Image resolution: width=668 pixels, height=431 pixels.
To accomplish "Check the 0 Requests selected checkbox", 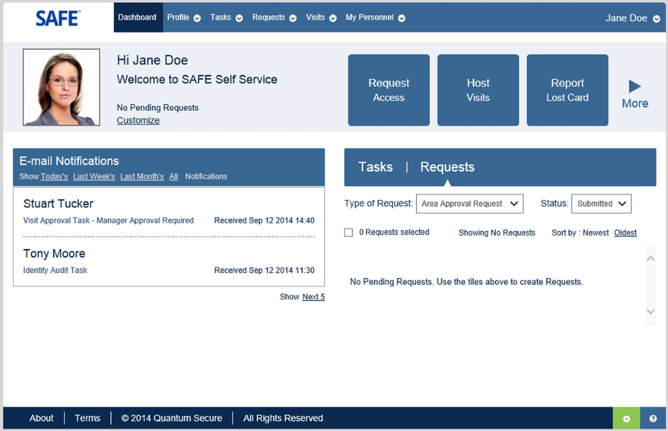I will [348, 232].
